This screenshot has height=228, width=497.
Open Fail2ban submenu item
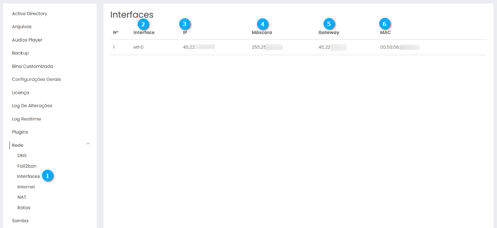pos(27,166)
